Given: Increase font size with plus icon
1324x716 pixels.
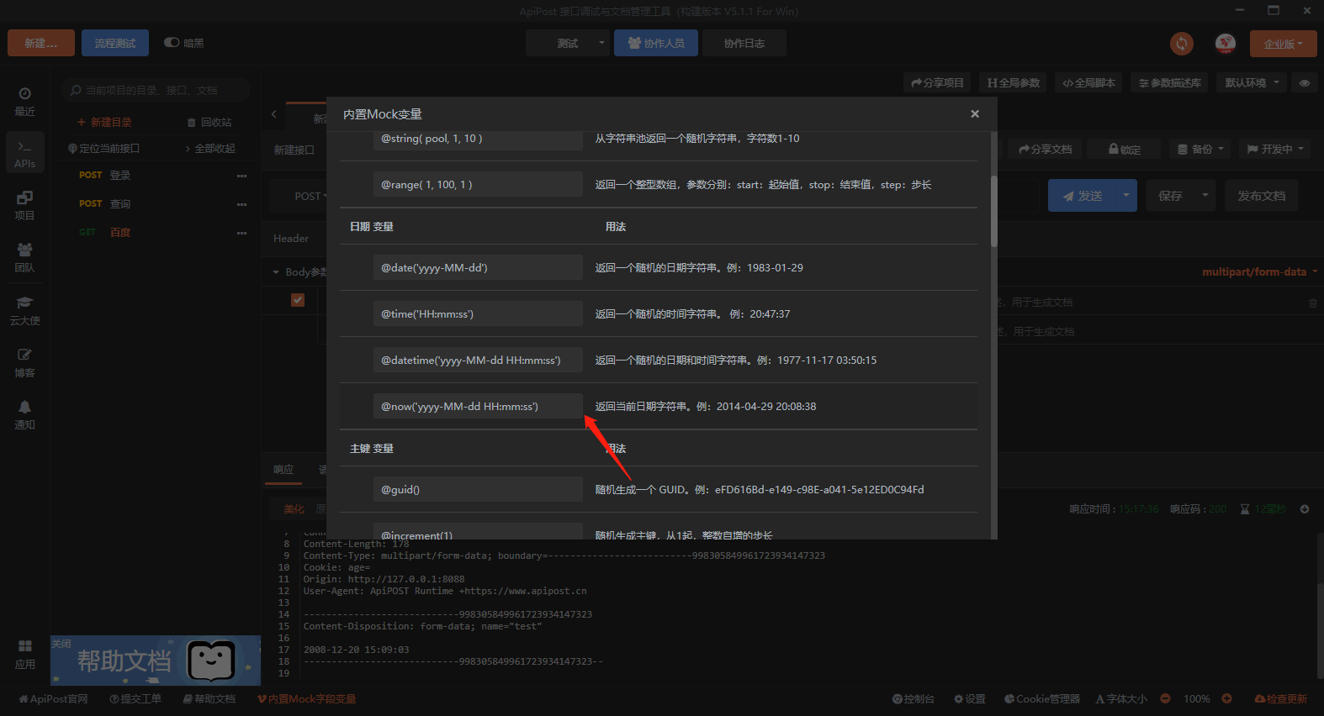Looking at the screenshot, I should click(x=1226, y=698).
